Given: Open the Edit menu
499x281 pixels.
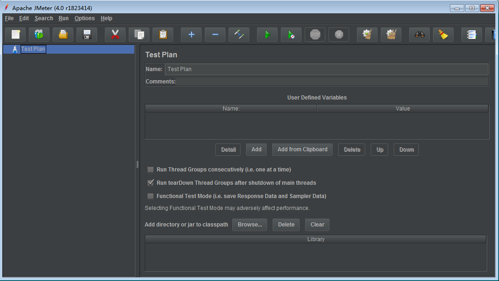Looking at the screenshot, I should [x=24, y=18].
